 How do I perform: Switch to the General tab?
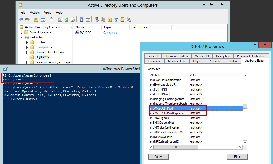click(x=153, y=56)
